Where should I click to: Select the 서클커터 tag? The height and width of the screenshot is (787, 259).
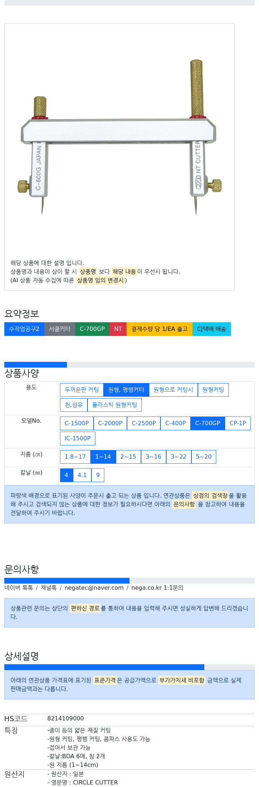coord(60,329)
